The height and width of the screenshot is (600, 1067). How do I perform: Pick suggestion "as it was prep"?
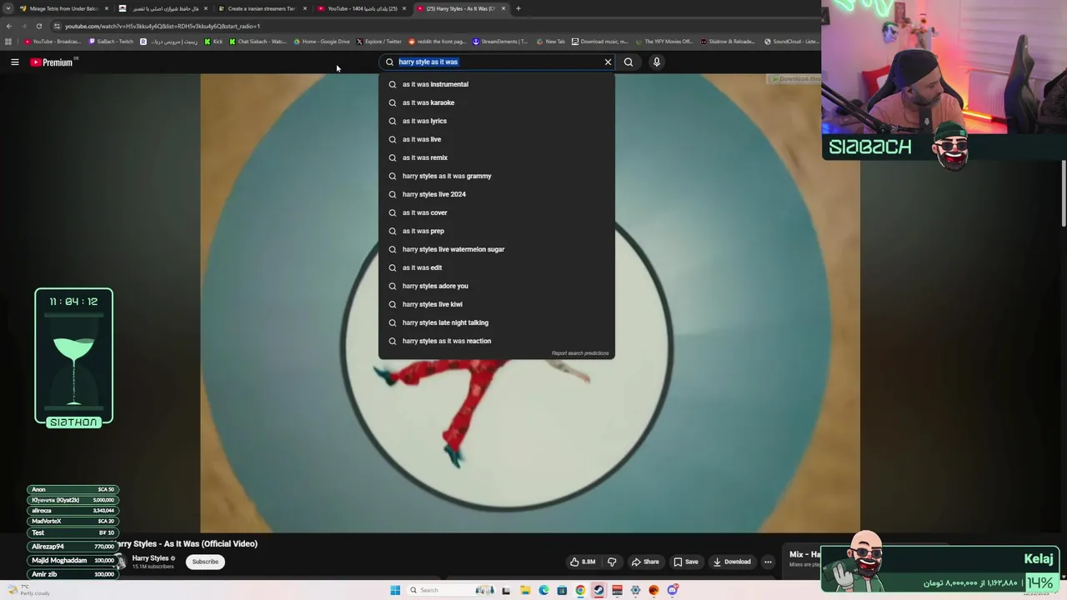496,231
